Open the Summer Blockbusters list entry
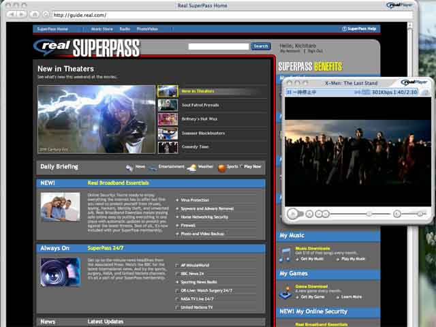The image size is (436, 327). click(203, 134)
